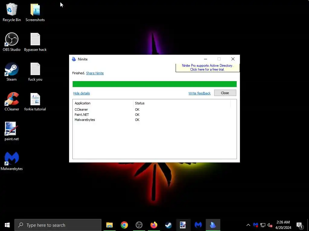The height and width of the screenshot is (231, 309).
Task: Minimize the Ninite window
Action: point(205,59)
